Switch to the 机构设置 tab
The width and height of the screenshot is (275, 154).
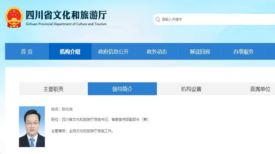(191, 89)
